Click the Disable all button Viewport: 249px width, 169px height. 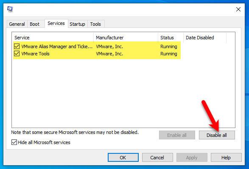coord(217,135)
